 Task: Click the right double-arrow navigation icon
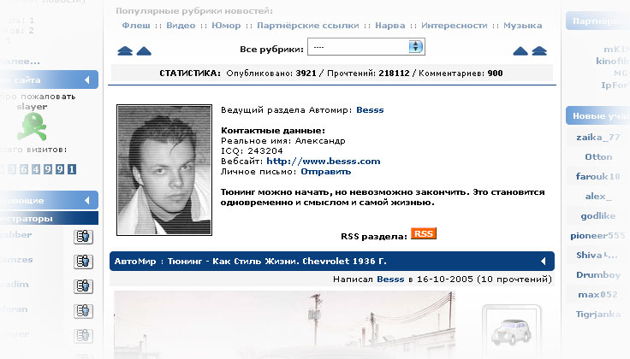click(539, 51)
